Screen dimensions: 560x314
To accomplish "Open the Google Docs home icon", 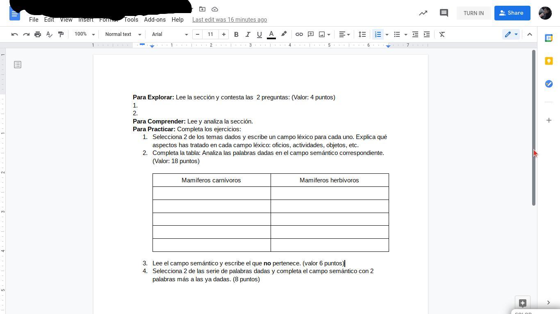I will click(x=15, y=14).
